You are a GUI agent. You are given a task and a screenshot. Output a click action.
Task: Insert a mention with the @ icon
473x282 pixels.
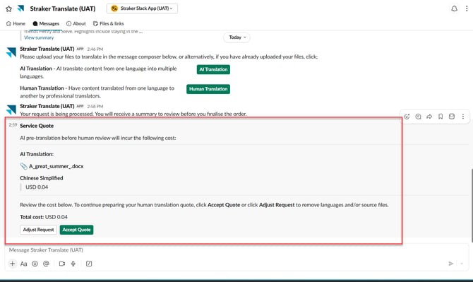pyautogui.click(x=46, y=264)
